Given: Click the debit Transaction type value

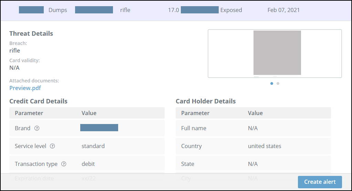Looking at the screenshot, I should point(88,164).
